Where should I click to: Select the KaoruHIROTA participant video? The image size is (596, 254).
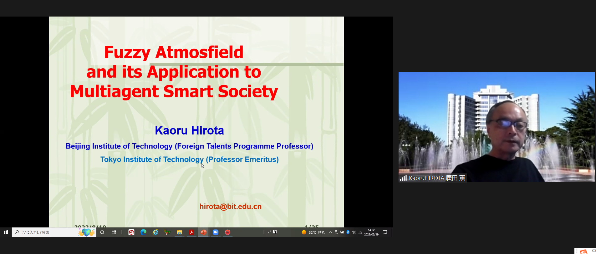(x=497, y=127)
